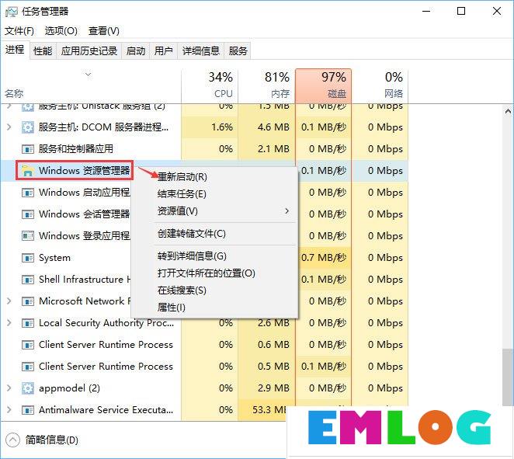Sort by the 网络 column header
The height and width of the screenshot is (459, 514).
(380, 86)
